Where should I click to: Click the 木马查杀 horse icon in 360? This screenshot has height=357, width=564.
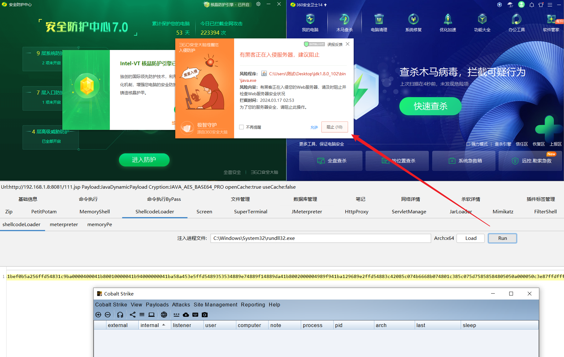(344, 19)
